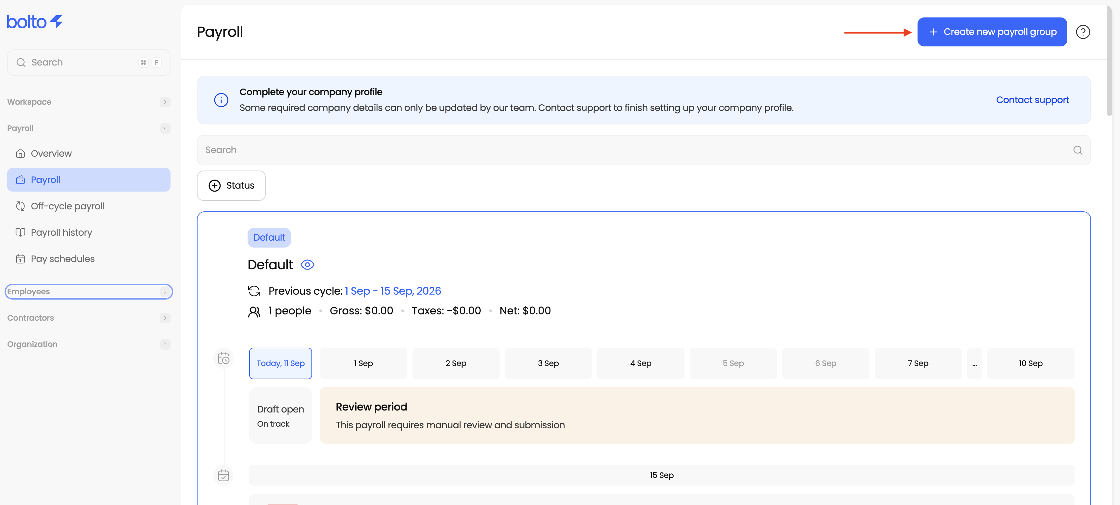1120x505 pixels.
Task: Focus the payroll Search input field
Action: [644, 150]
